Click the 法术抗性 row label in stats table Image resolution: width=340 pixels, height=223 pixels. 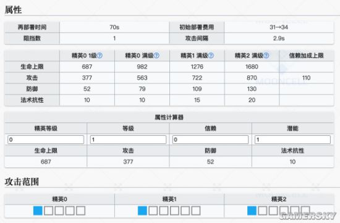click(32, 100)
